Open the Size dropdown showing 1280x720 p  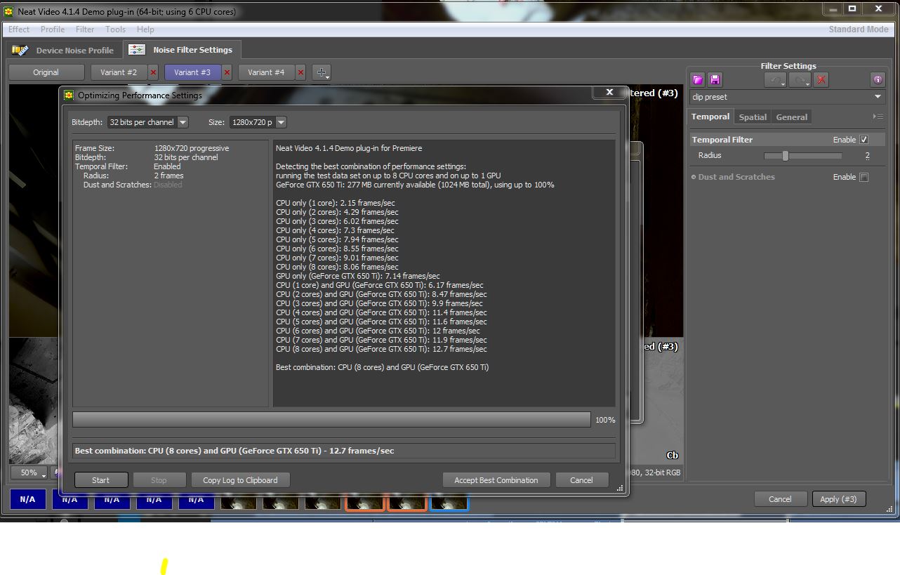point(258,122)
